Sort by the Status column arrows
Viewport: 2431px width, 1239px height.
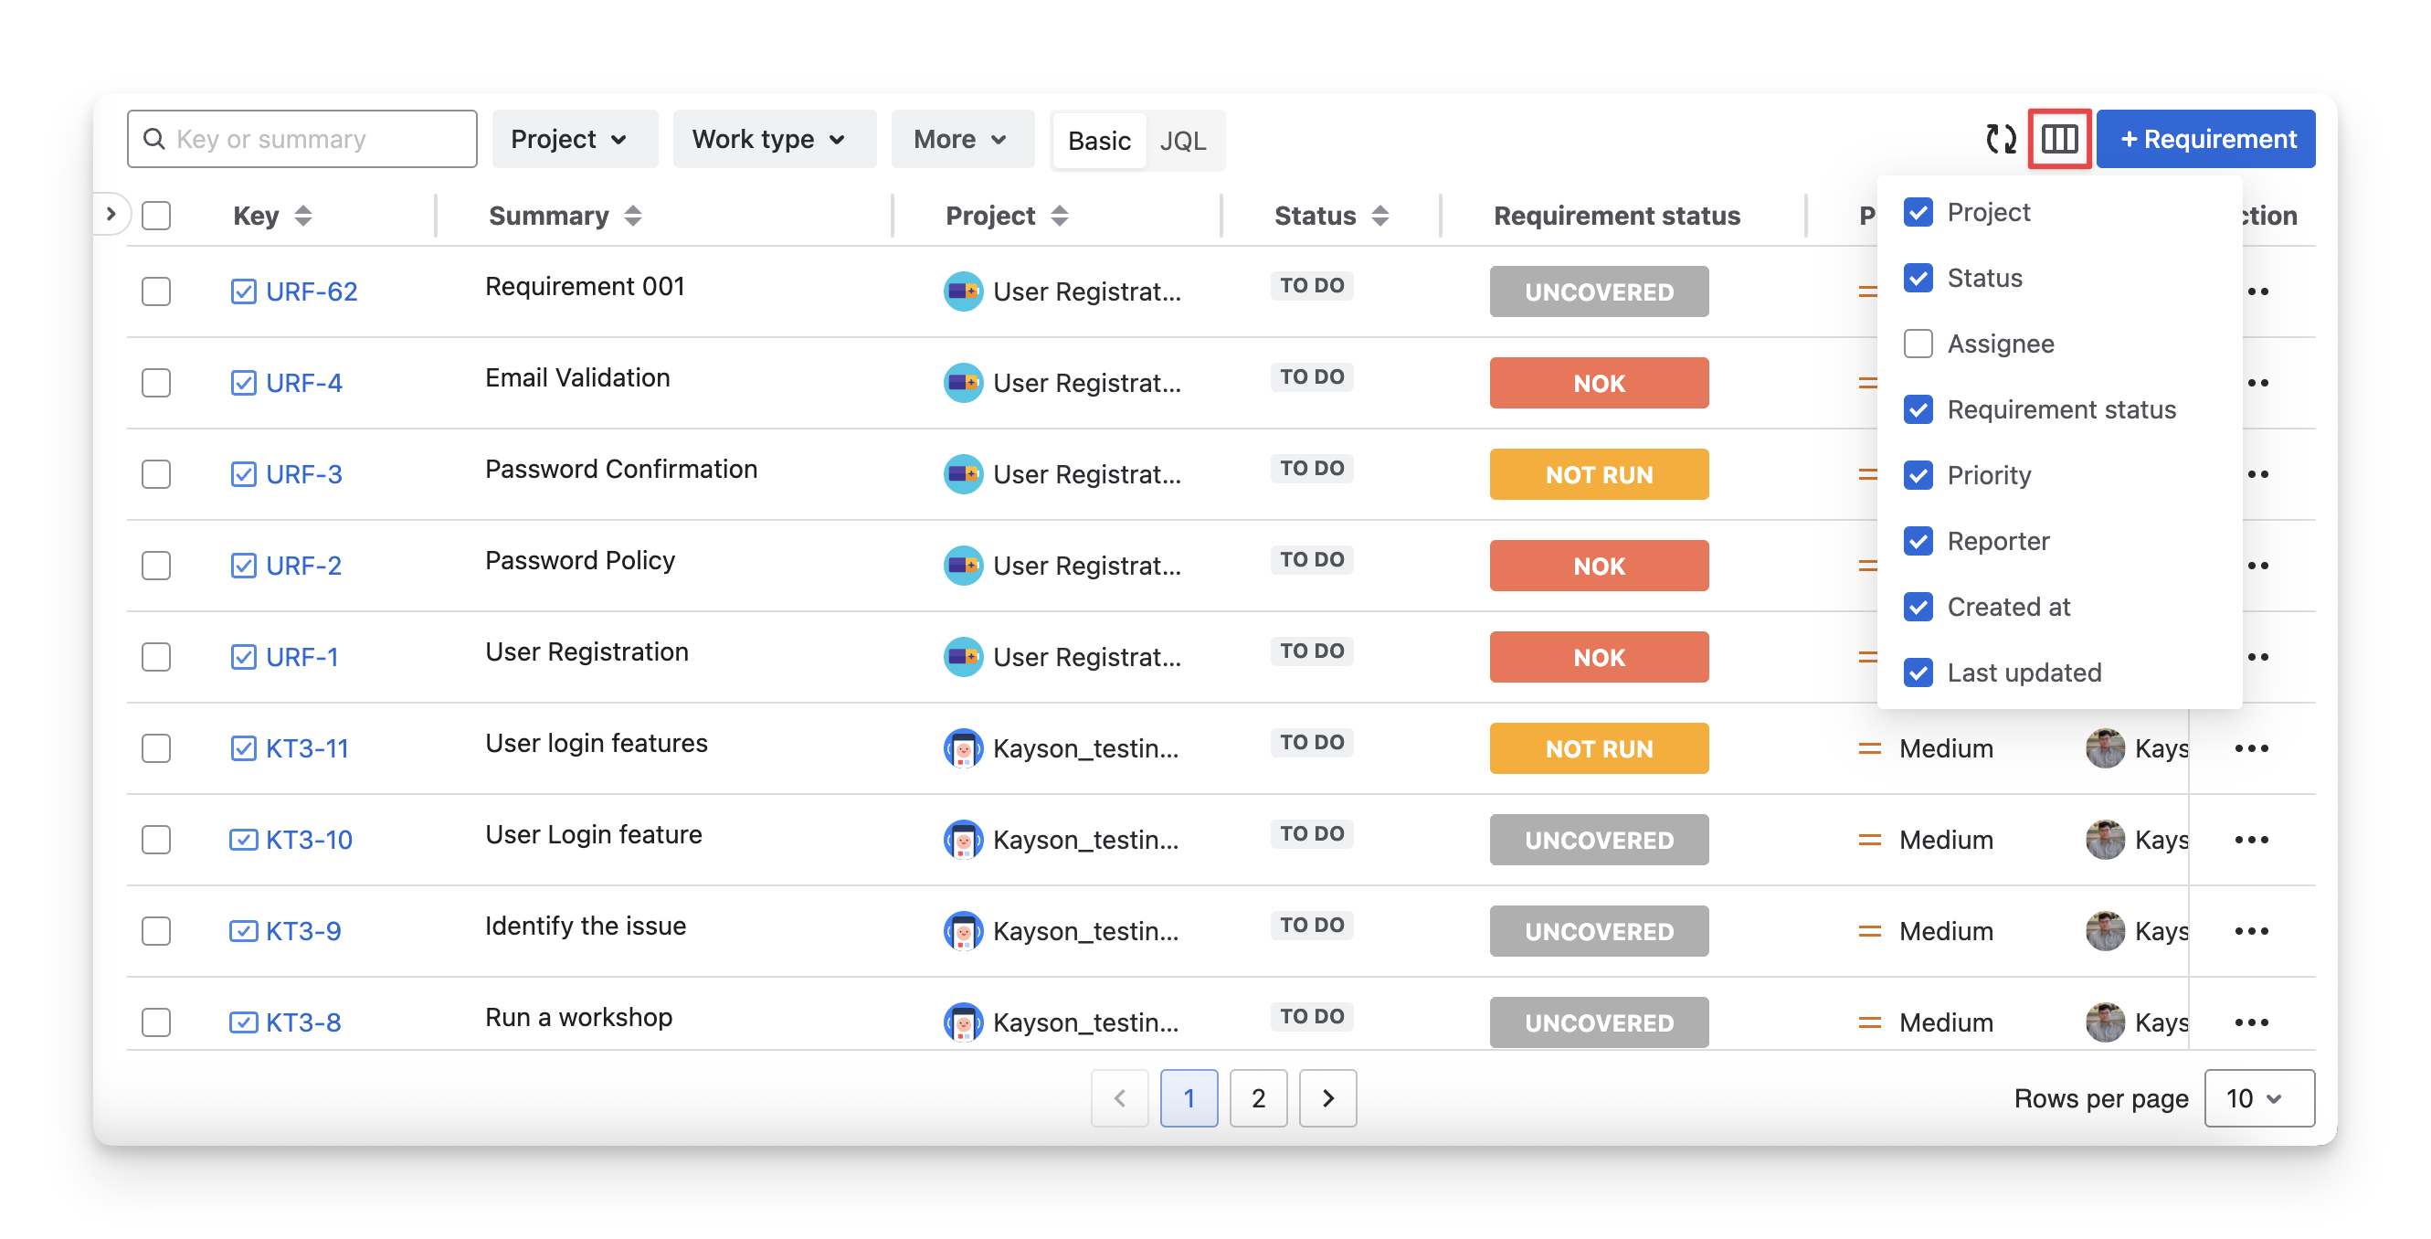1379,216
